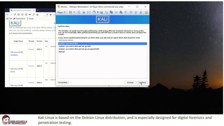Click the Kali logo banner in the installer

pos(103,20)
